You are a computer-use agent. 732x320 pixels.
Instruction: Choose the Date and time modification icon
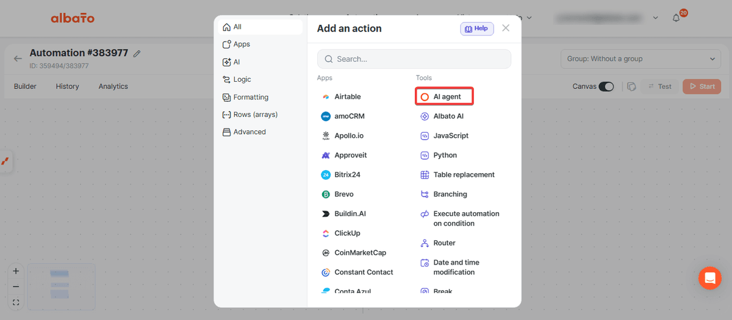(x=425, y=263)
